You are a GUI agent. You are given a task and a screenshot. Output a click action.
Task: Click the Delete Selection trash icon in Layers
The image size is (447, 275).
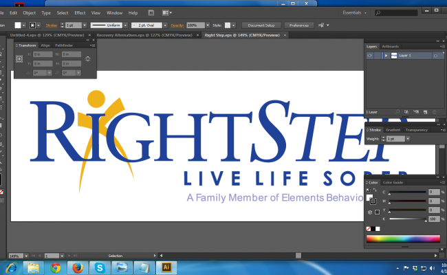pyautogui.click(x=435, y=112)
